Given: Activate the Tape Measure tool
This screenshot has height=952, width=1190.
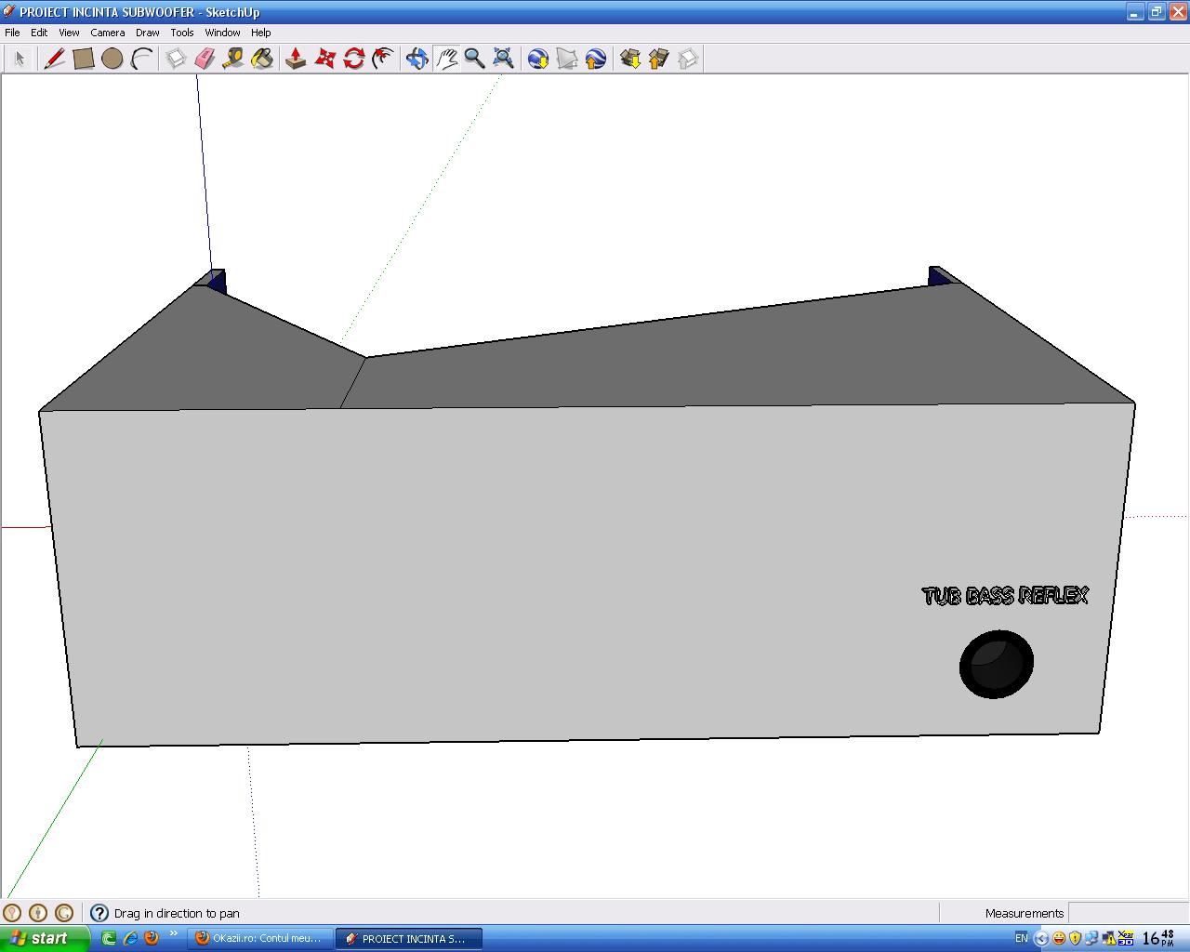Looking at the screenshot, I should [233, 59].
